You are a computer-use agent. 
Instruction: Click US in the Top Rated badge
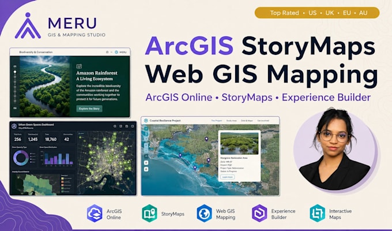click(x=312, y=13)
